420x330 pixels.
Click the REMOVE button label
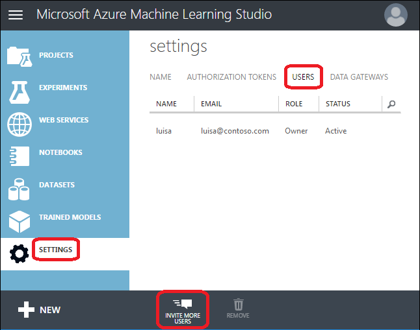click(238, 316)
